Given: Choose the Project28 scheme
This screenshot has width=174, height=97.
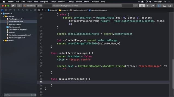Looking at the screenshot, I should point(29,6).
